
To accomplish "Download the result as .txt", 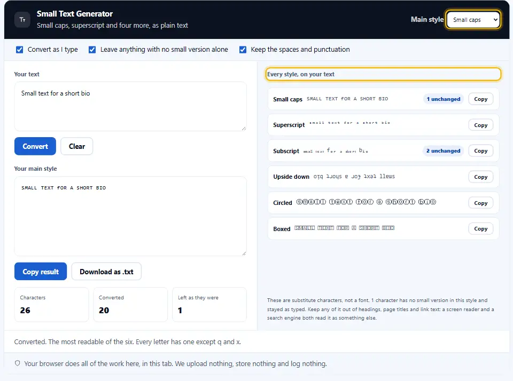I will point(106,272).
